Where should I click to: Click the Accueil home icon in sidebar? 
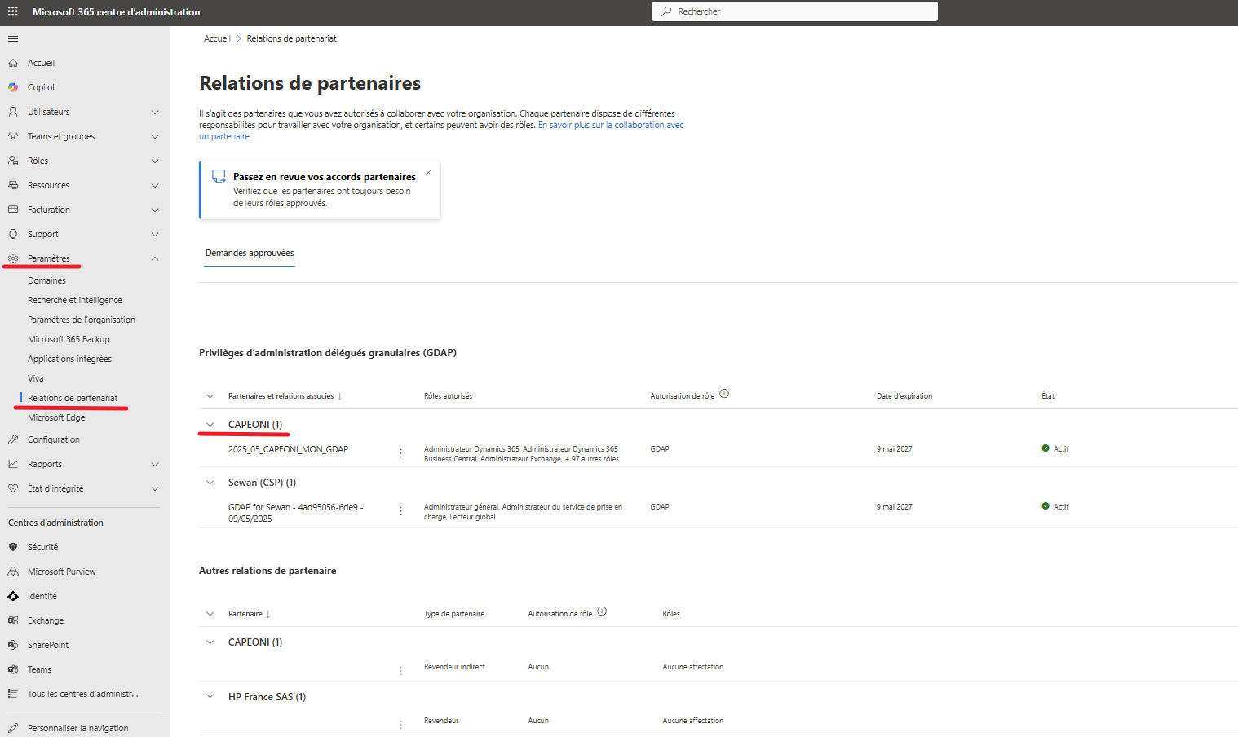click(x=13, y=63)
